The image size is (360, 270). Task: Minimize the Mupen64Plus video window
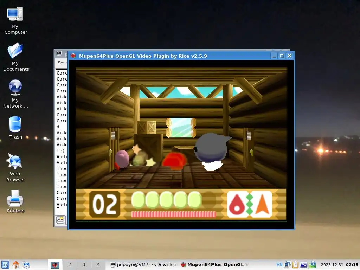point(274,56)
